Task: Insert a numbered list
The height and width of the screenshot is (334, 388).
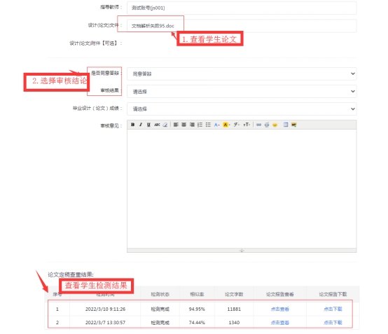Action: (200, 125)
